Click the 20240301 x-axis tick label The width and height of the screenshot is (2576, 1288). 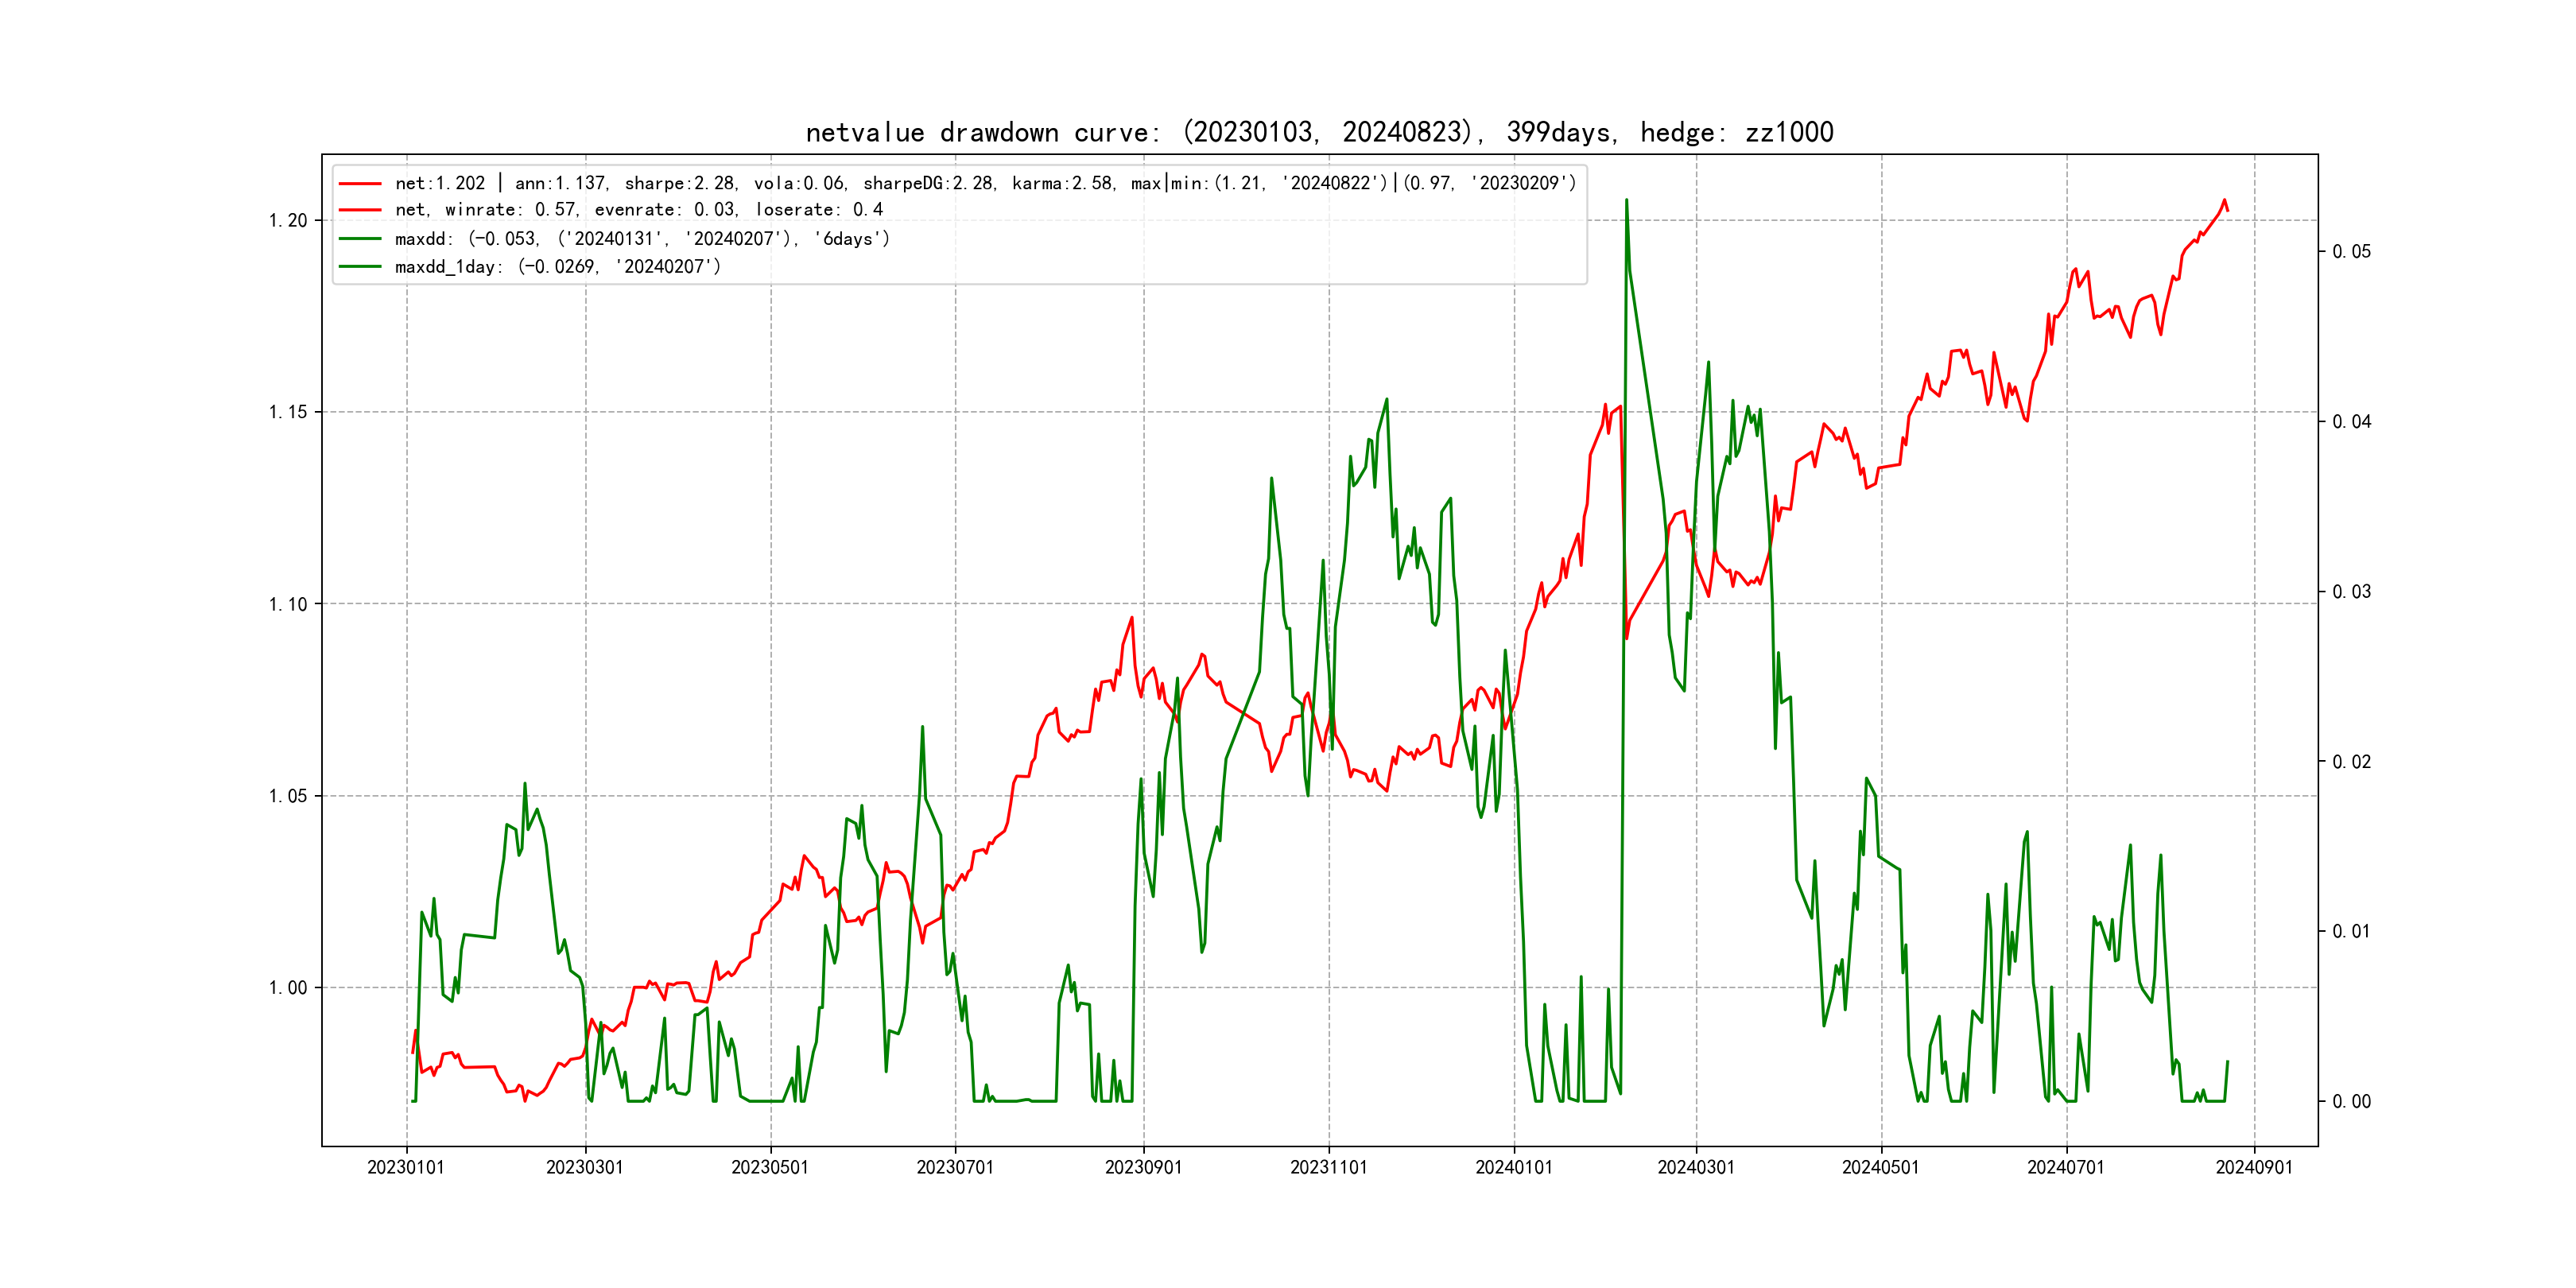point(1696,1168)
